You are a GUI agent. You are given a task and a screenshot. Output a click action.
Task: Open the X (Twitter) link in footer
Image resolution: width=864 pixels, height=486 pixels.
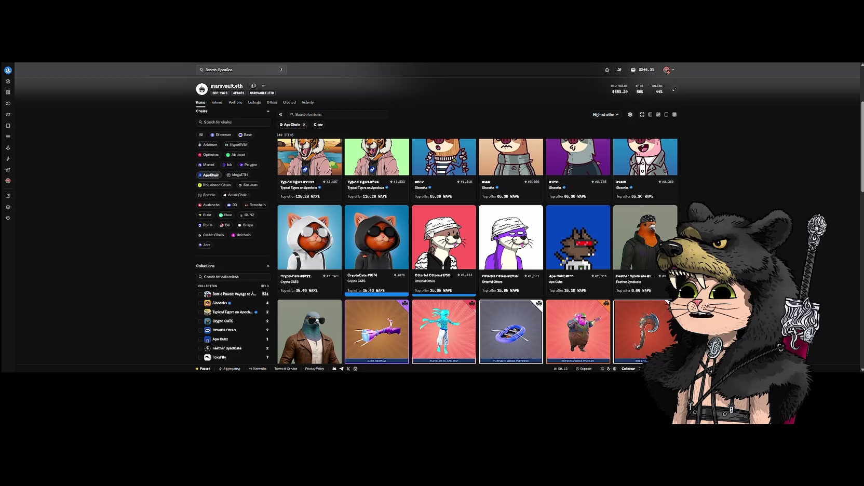(348, 369)
